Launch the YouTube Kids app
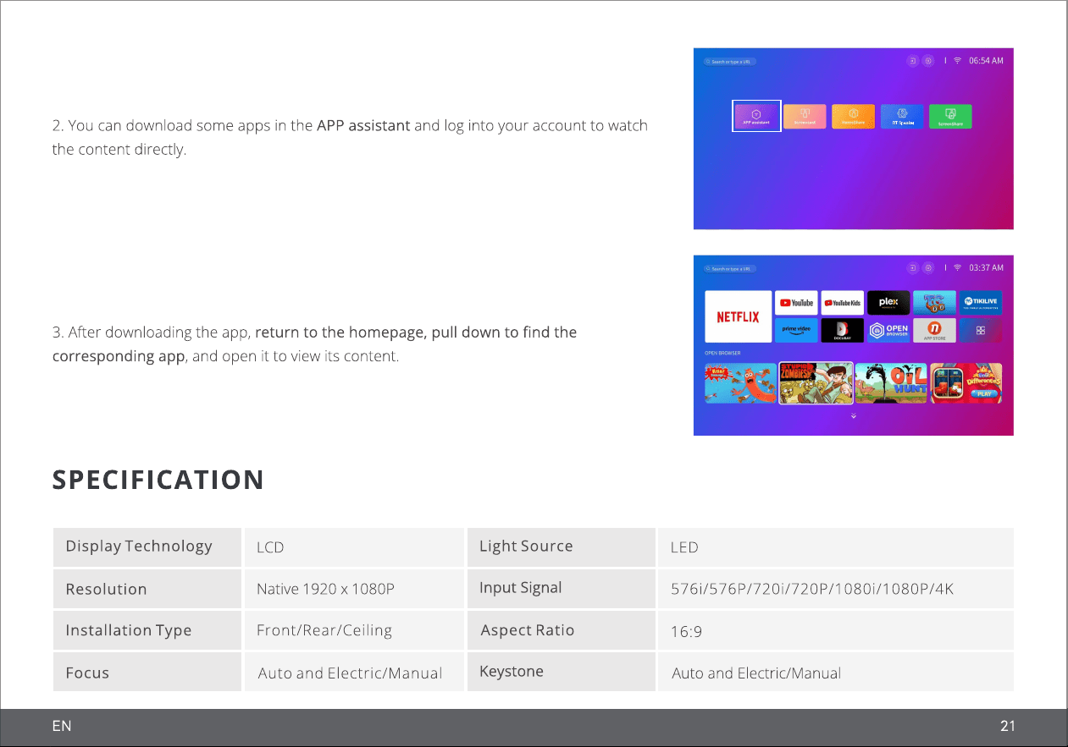Screen dimensions: 1068x747 tap(842, 303)
